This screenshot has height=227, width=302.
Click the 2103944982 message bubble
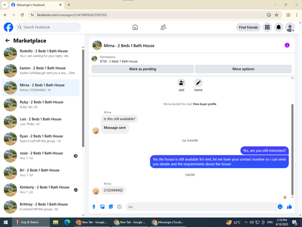(x=113, y=190)
